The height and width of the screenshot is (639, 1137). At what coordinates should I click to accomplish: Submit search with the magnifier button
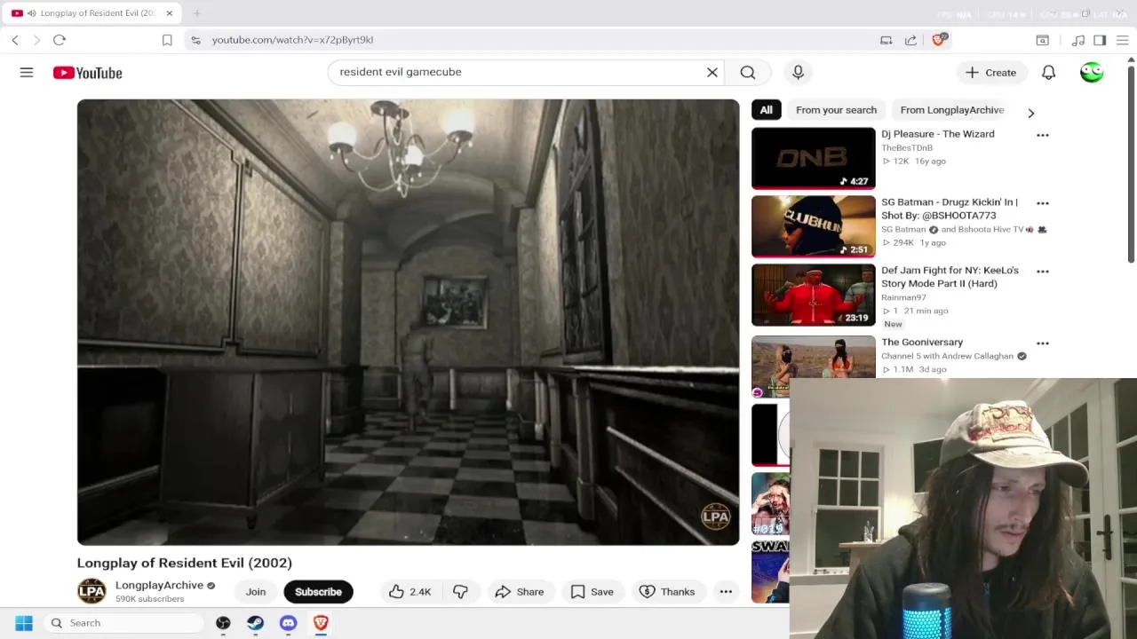(x=748, y=73)
